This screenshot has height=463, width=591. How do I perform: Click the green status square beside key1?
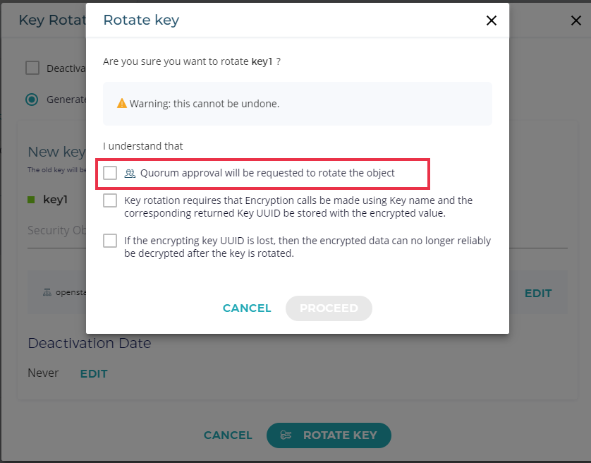point(31,200)
